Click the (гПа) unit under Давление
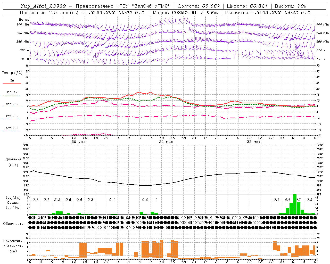The image size is (330, 264). 13,165
